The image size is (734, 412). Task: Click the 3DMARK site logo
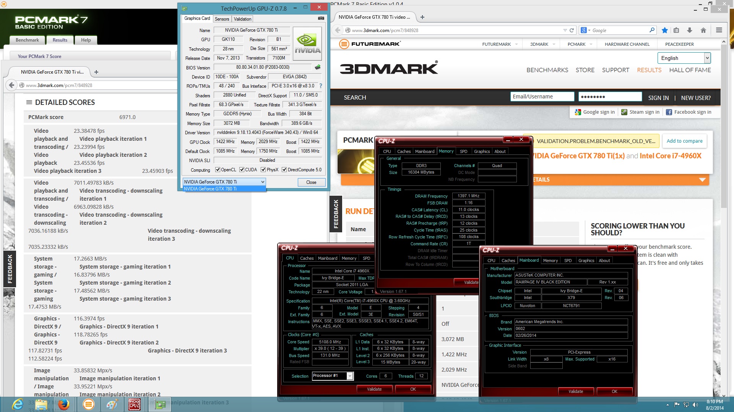click(x=389, y=68)
